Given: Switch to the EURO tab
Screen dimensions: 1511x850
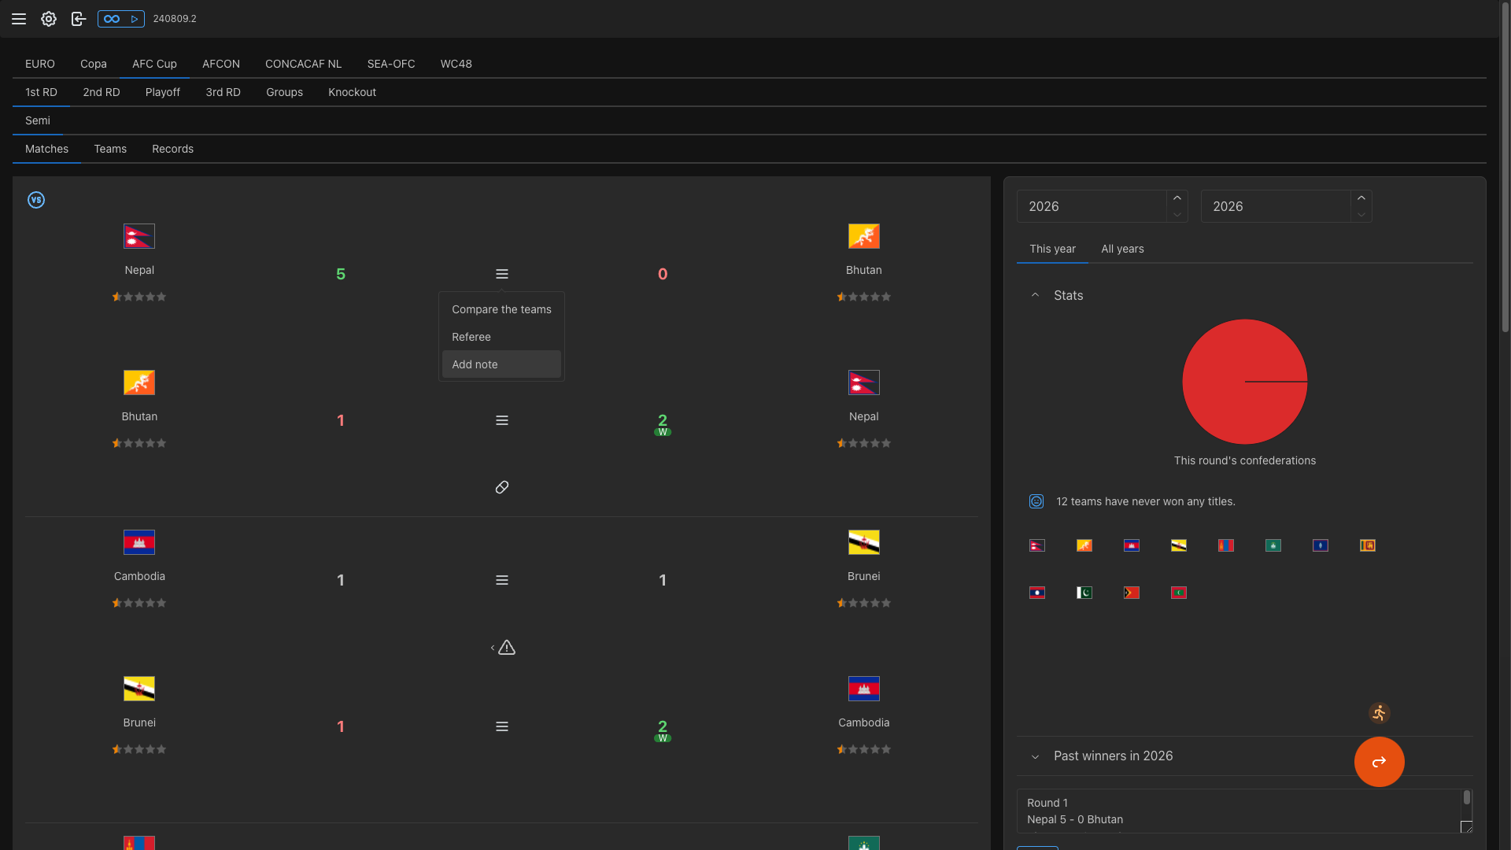Looking at the screenshot, I should [x=40, y=64].
